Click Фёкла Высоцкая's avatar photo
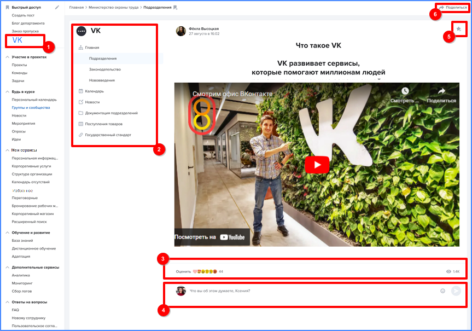Viewport: 472px width, 331px height. (x=181, y=31)
